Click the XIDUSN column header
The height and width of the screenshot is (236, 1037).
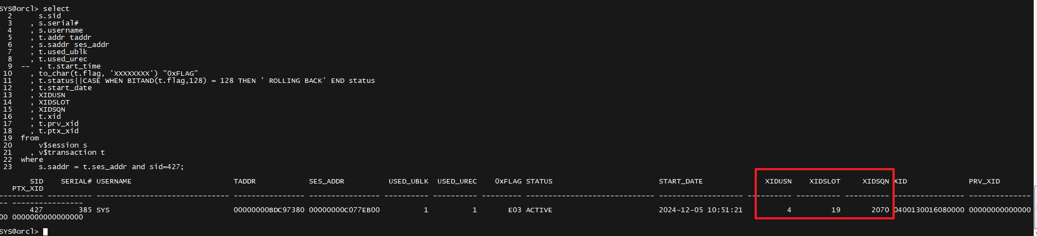click(778, 181)
